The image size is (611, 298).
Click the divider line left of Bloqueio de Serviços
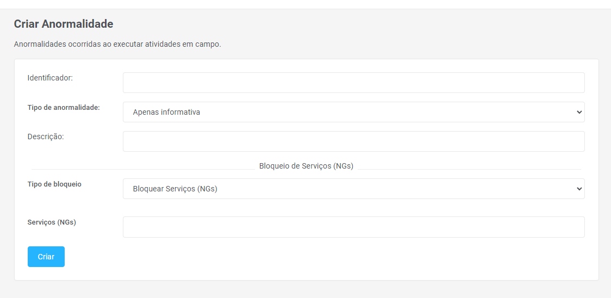click(142, 169)
